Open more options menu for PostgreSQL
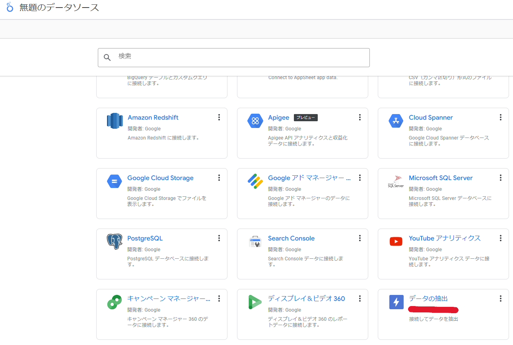 [x=219, y=238]
